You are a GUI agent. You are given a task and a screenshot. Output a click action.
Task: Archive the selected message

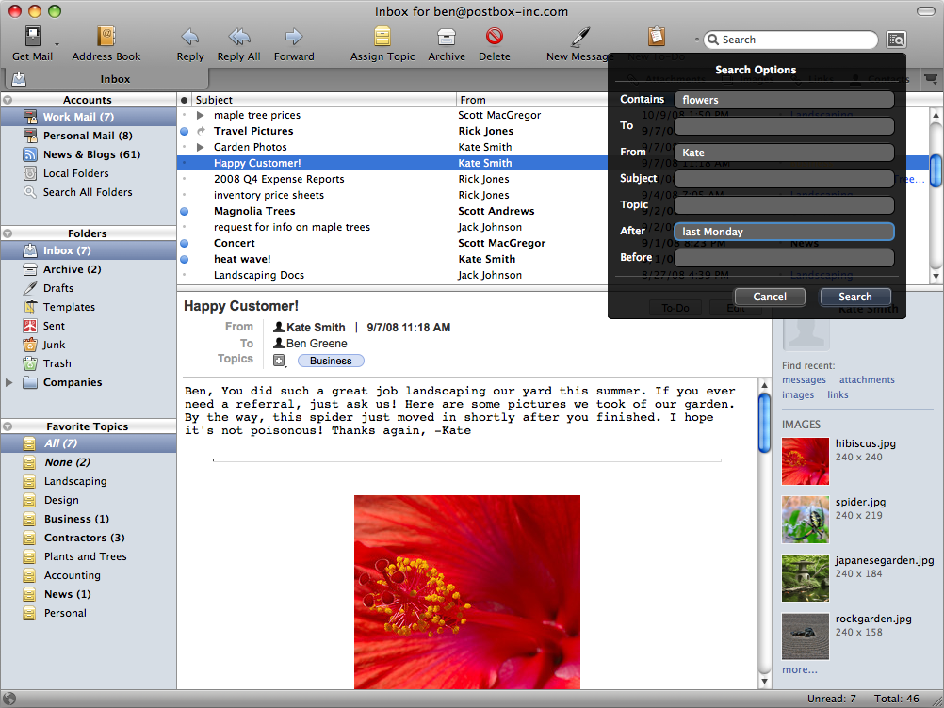pyautogui.click(x=447, y=37)
